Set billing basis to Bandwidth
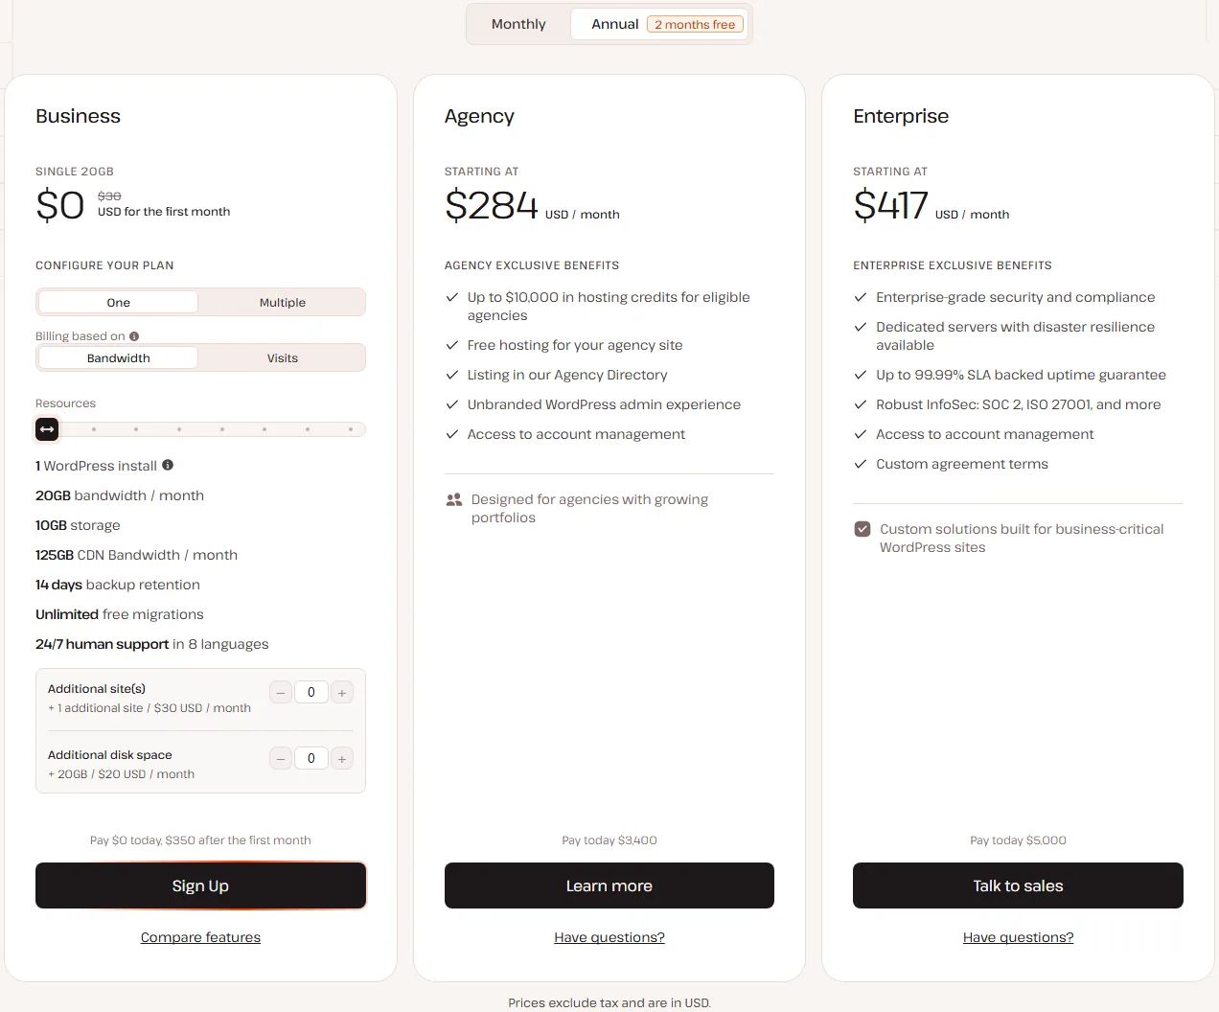The image size is (1219, 1012). pyautogui.click(x=119, y=358)
